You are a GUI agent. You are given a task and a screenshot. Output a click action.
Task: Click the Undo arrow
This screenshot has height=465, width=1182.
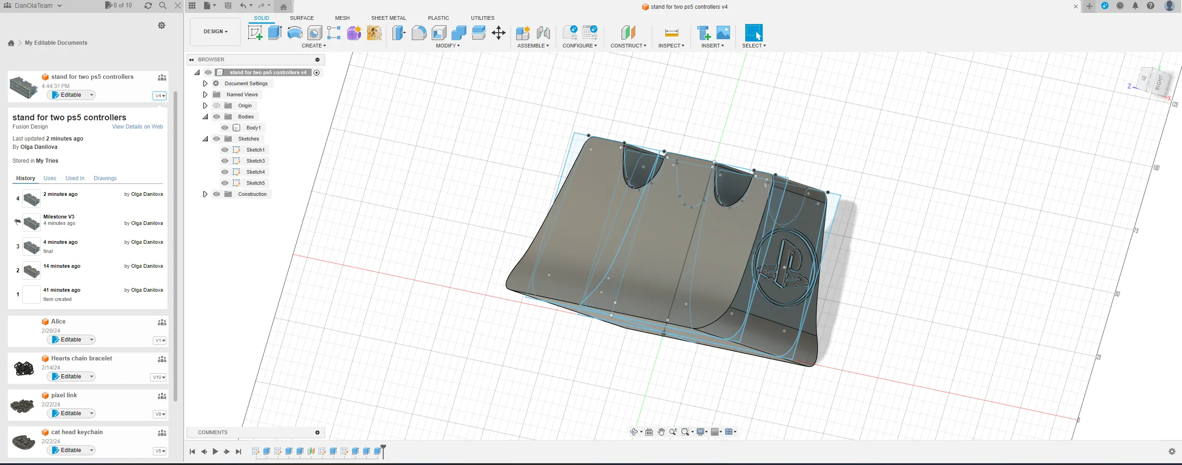pyautogui.click(x=243, y=6)
